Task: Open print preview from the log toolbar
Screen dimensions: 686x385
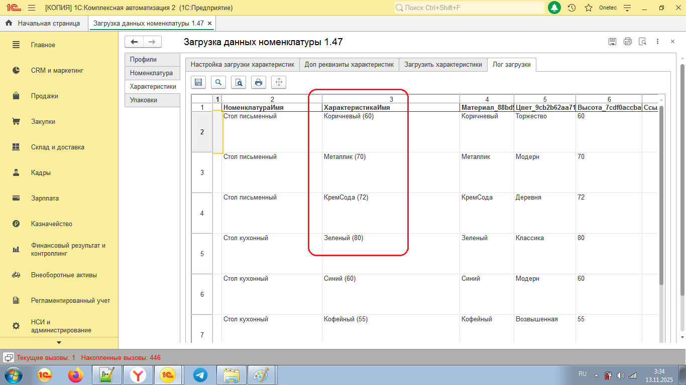Action: coord(239,82)
